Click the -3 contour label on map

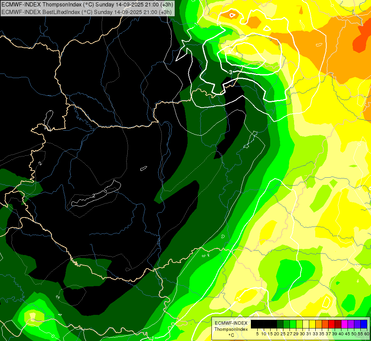click(x=230, y=72)
